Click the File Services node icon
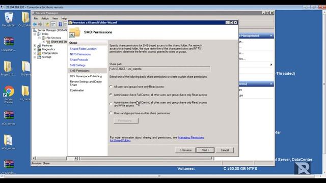Screen dimensions: 326x183 [x=44, y=38]
